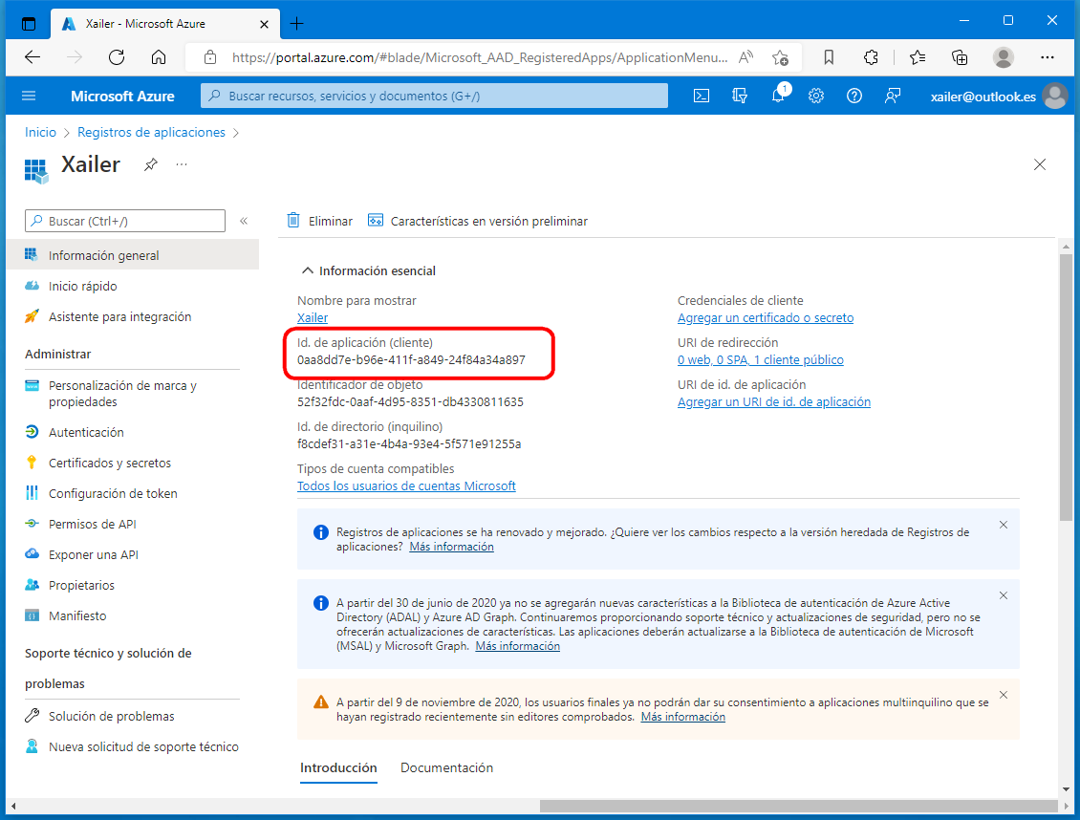This screenshot has width=1080, height=820.
Task: Click Agregar un URI de id. de aplicación
Action: coord(773,402)
